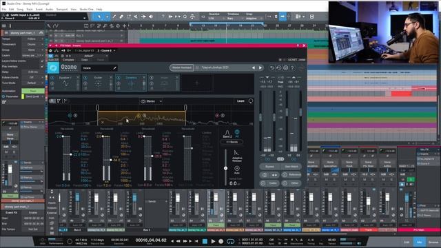Open the Transport menu
441x248 pixels.
(x=61, y=9)
